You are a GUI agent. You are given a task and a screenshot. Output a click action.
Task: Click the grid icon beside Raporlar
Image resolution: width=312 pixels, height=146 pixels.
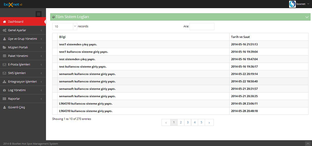tap(4, 99)
